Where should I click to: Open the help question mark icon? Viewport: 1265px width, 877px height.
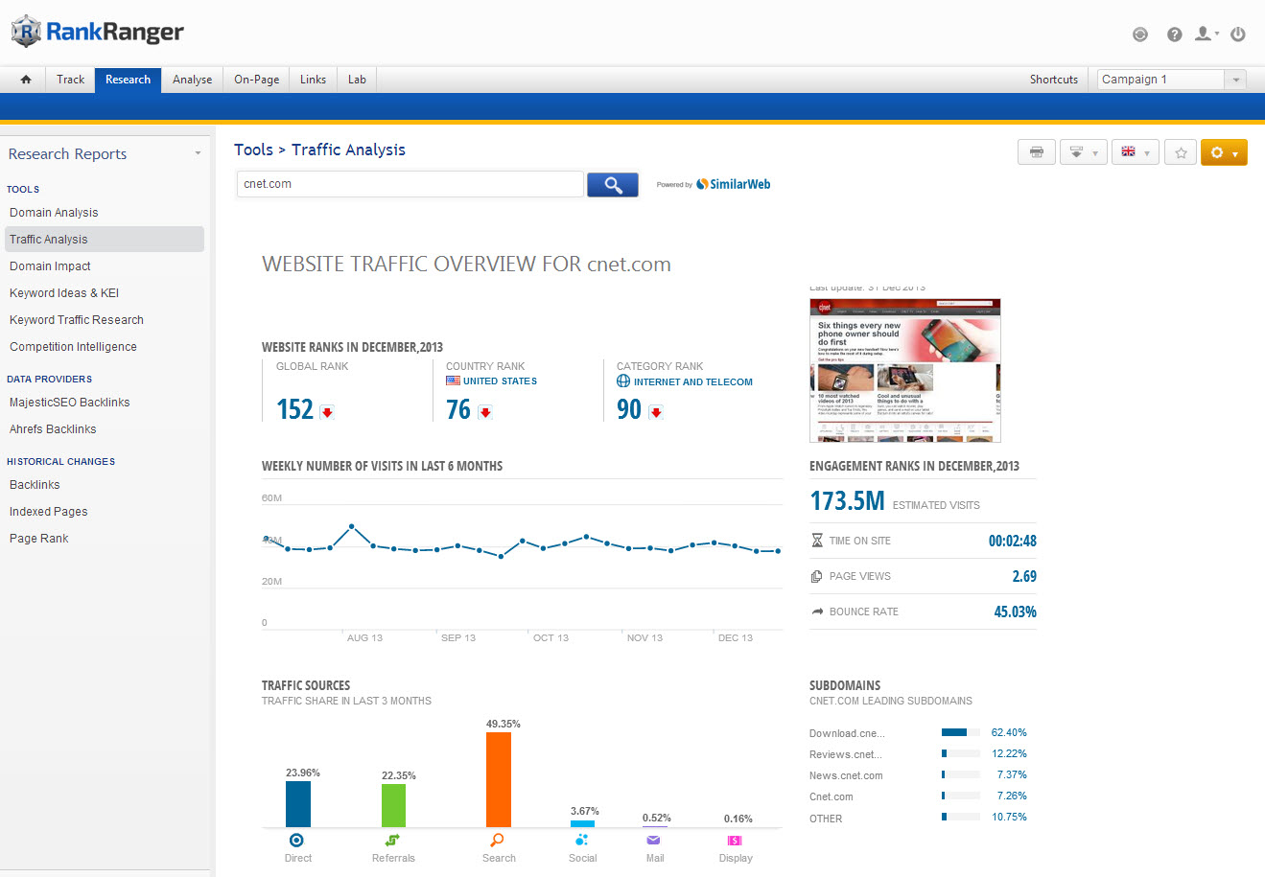click(x=1174, y=35)
